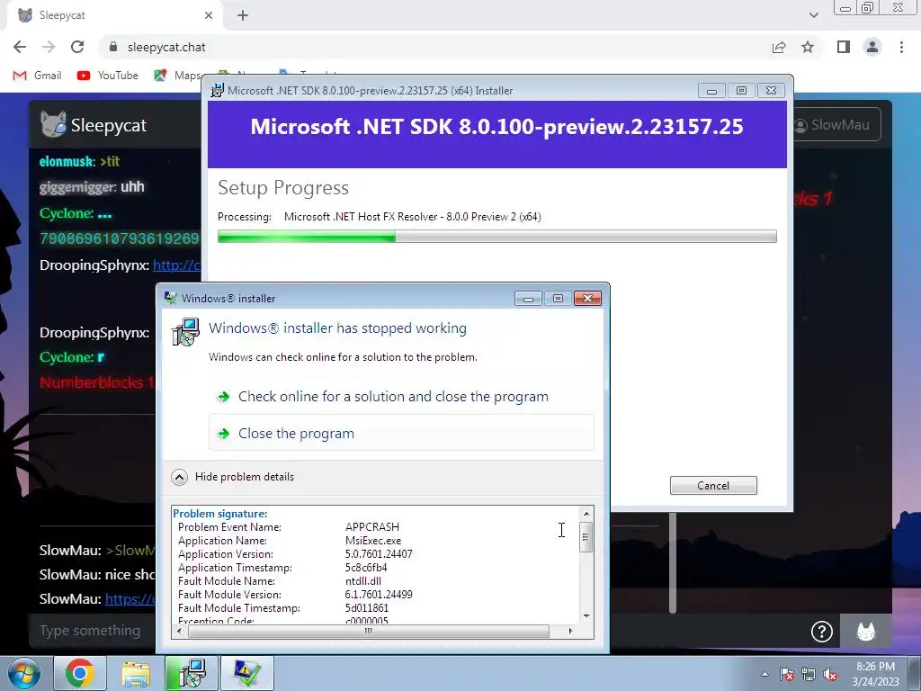Open the taskbar clock 8:26 PM
The height and width of the screenshot is (691, 921).
[x=875, y=674]
